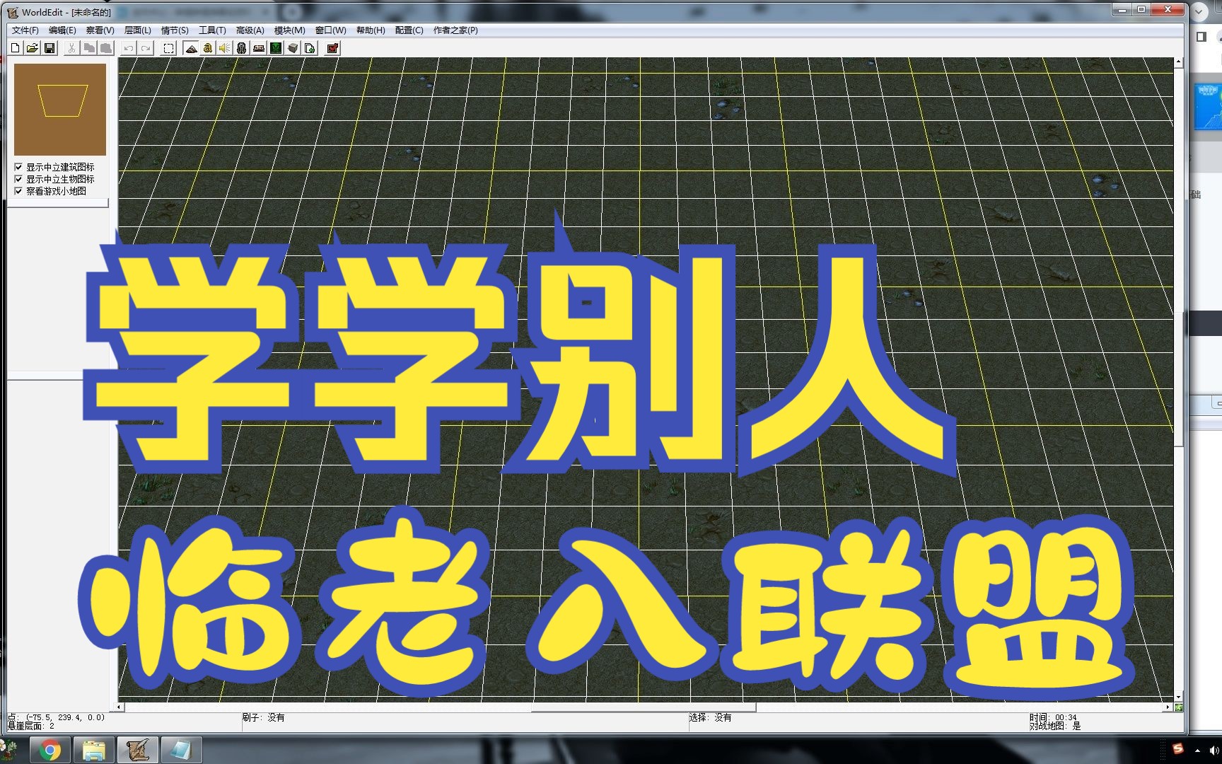This screenshot has width=1222, height=764.
Task: Click the 对战地图: 是 status text
Action: (x=1055, y=726)
